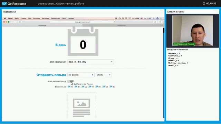Open the История menu
Image resolution: width=221 pixels, height=124 pixels.
pos(36,18)
